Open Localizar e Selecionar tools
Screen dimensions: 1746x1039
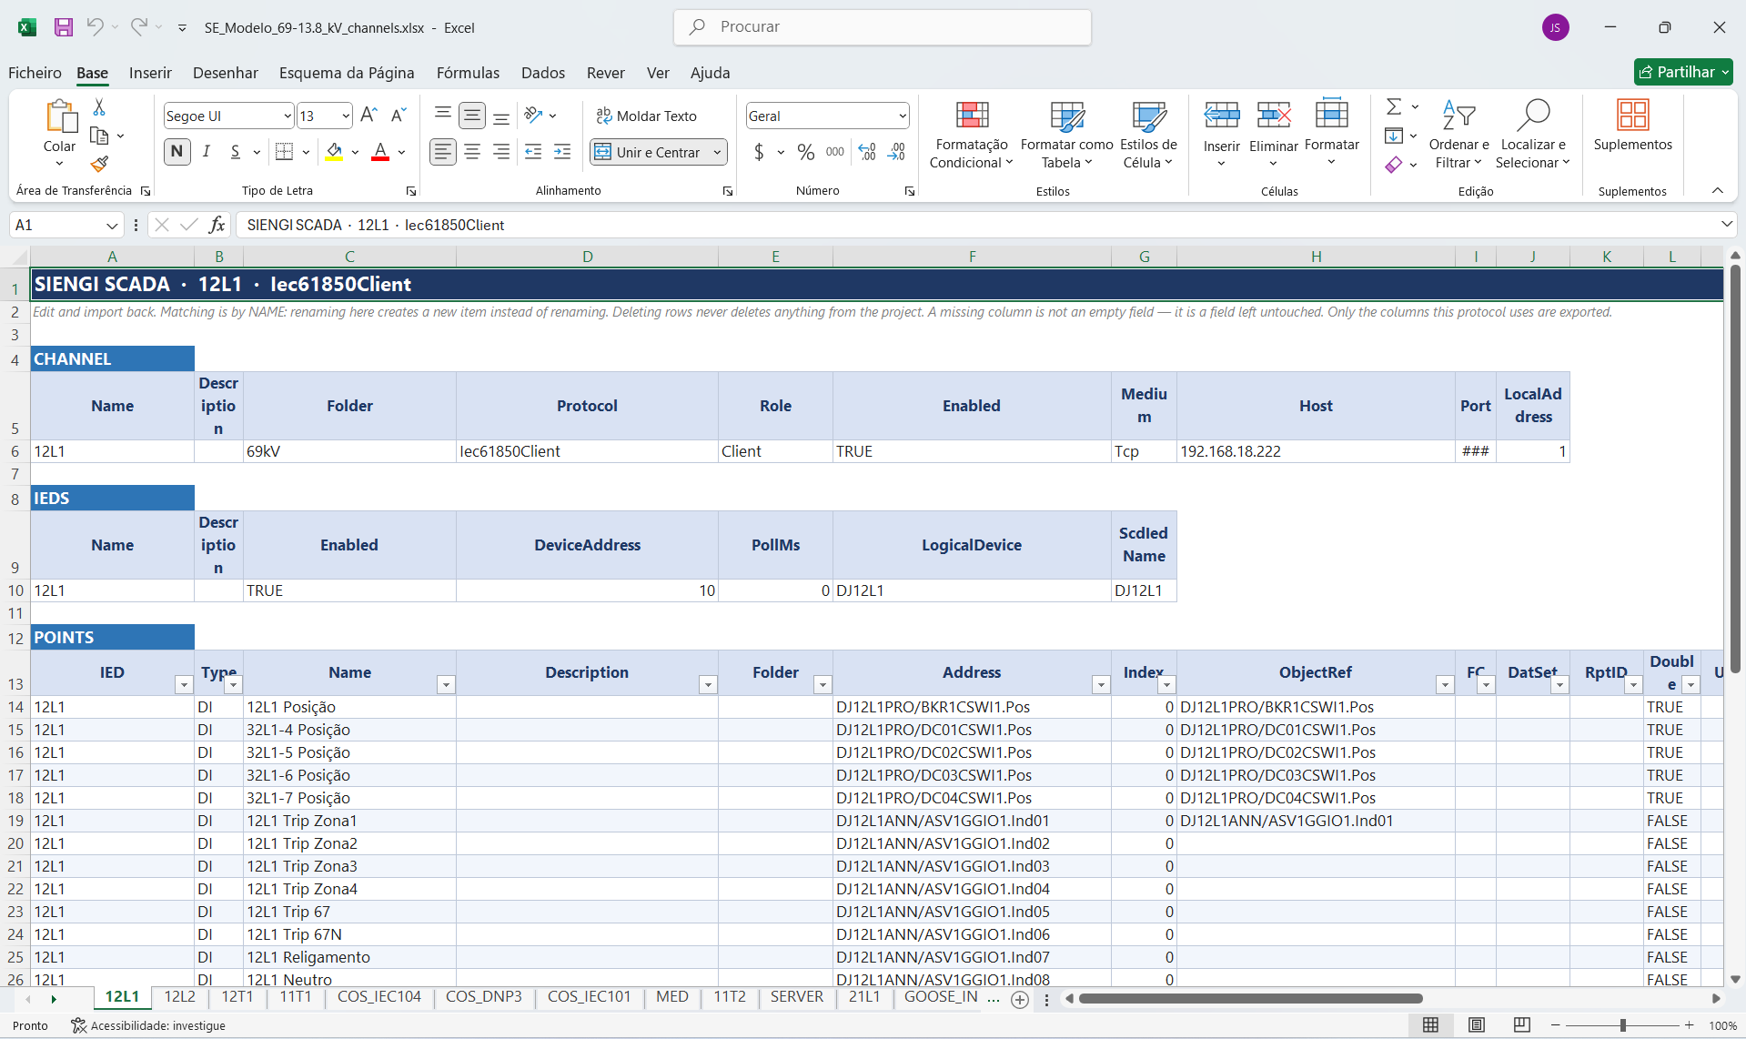pos(1533,135)
